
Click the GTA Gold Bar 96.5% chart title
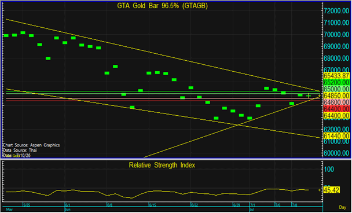click(x=162, y=6)
